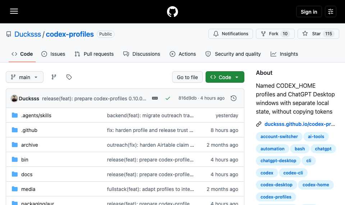Expand commit details ellipsis button
Screen dimensions: 345x205
click(x=155, y=98)
